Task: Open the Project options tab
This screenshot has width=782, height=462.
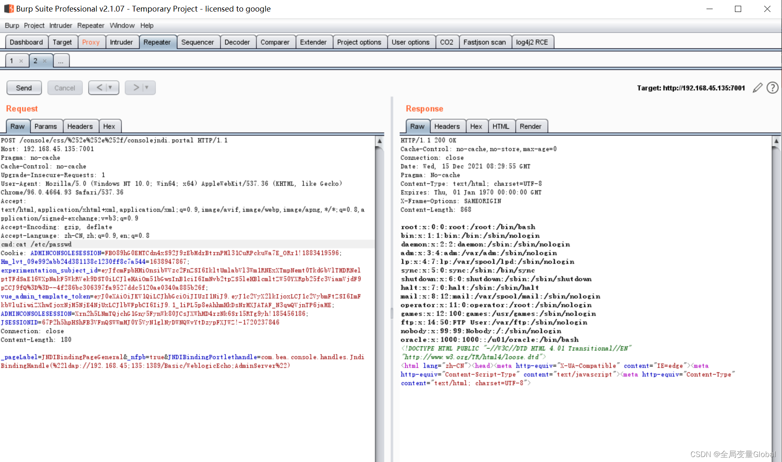Action: tap(359, 42)
